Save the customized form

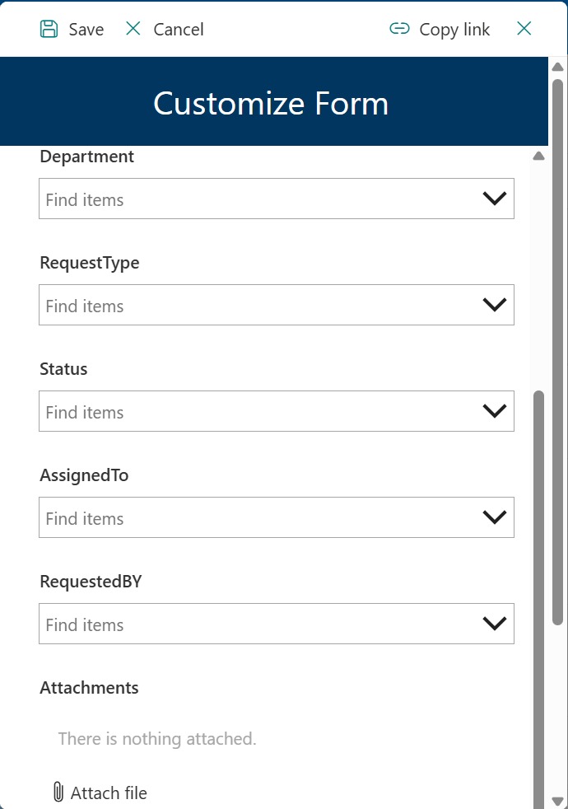coord(72,28)
